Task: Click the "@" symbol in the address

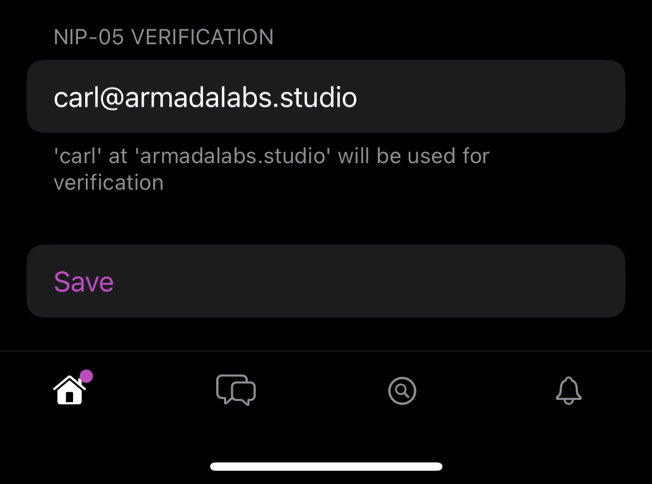Action: (108, 98)
